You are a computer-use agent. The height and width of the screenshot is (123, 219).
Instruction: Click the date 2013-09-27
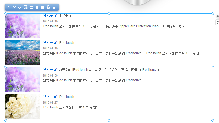[x=50, y=102]
